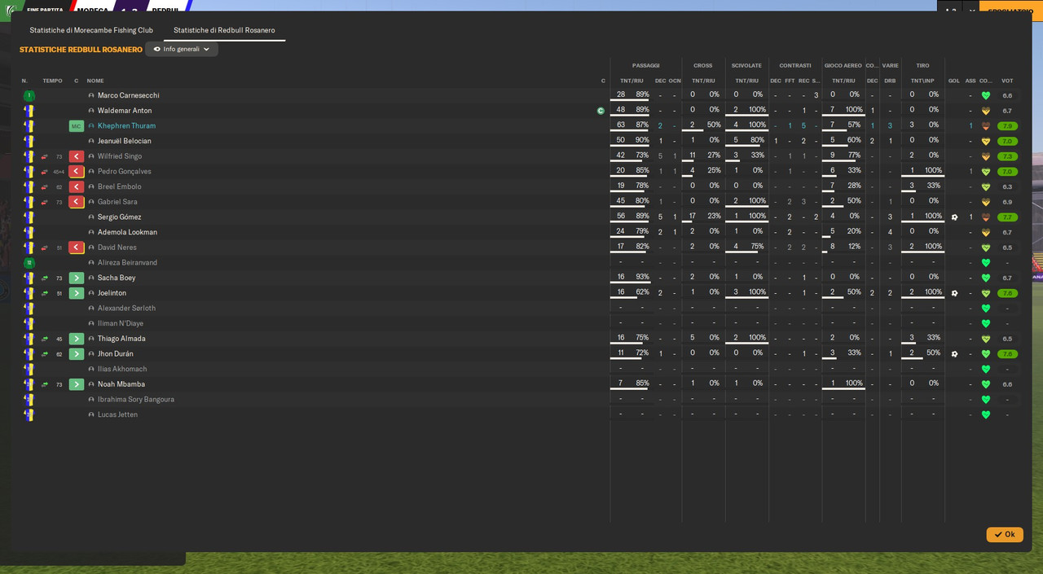1043x574 pixels.
Task: Click the SCIVOLATE column group header
Action: 746,65
